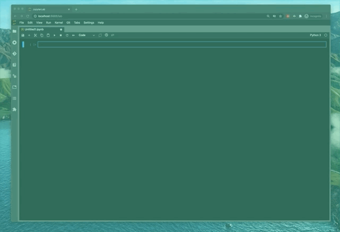Image resolution: width=340 pixels, height=232 pixels.
Task: Open the Kernel menu
Action: [x=58, y=22]
